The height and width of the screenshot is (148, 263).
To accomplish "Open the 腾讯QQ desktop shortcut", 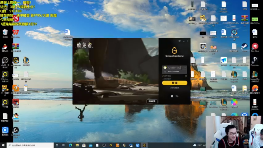I will pyautogui.click(x=5, y=48).
